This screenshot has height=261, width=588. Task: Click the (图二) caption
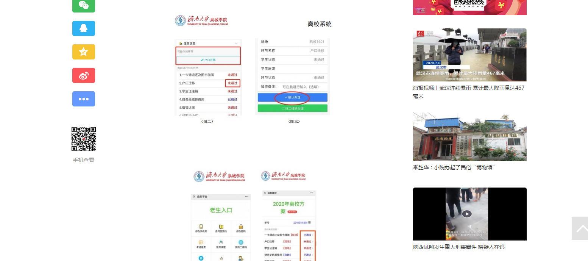click(x=207, y=121)
